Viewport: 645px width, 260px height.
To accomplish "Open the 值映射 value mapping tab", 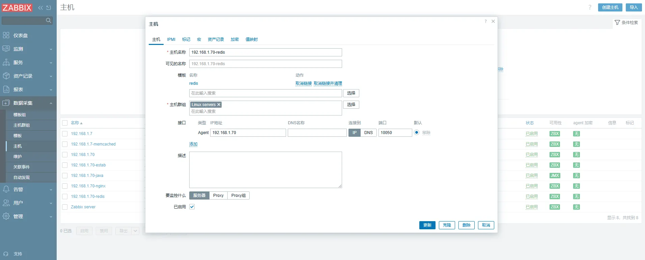I will [x=252, y=40].
